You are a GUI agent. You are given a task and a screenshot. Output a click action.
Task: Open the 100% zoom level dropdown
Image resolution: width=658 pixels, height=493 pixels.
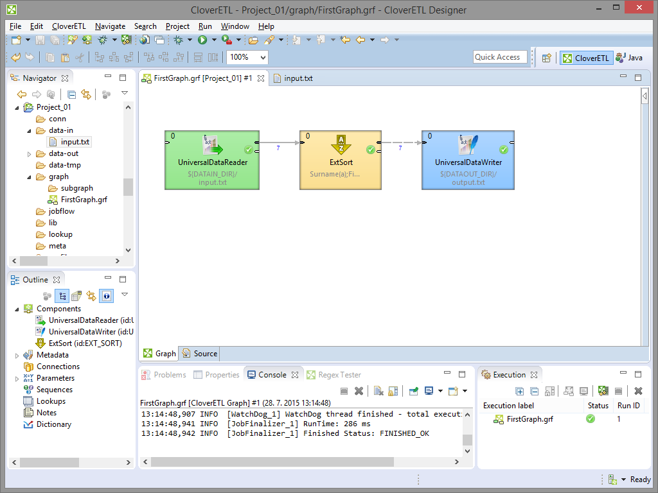tap(262, 57)
